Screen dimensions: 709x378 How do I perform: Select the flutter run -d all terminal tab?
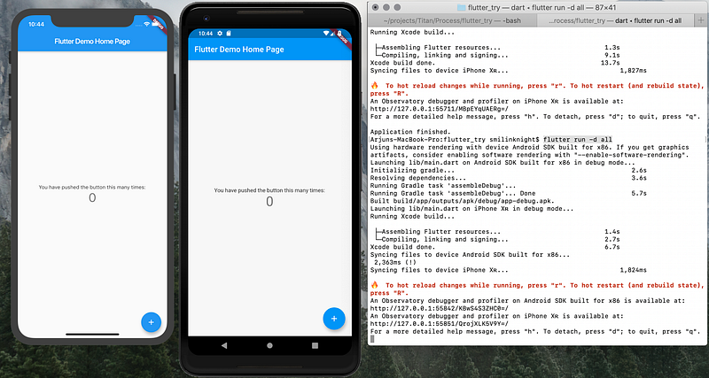tap(615, 20)
